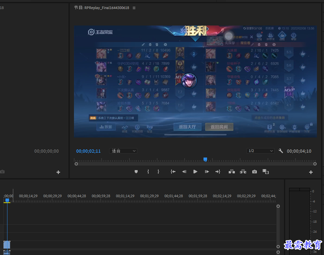The image size is (324, 255).
Task: Open the program panel hamburger menu
Action: pos(134,8)
